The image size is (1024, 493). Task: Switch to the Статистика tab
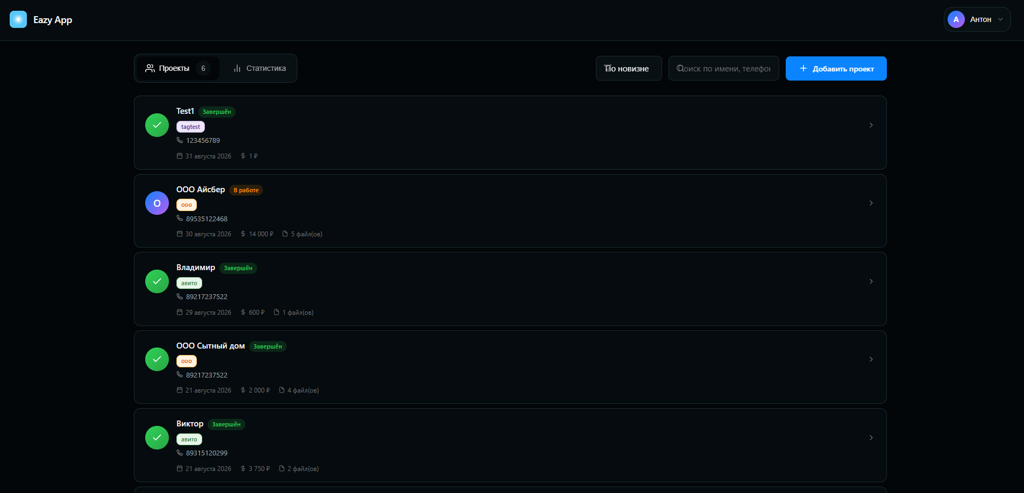(x=259, y=68)
